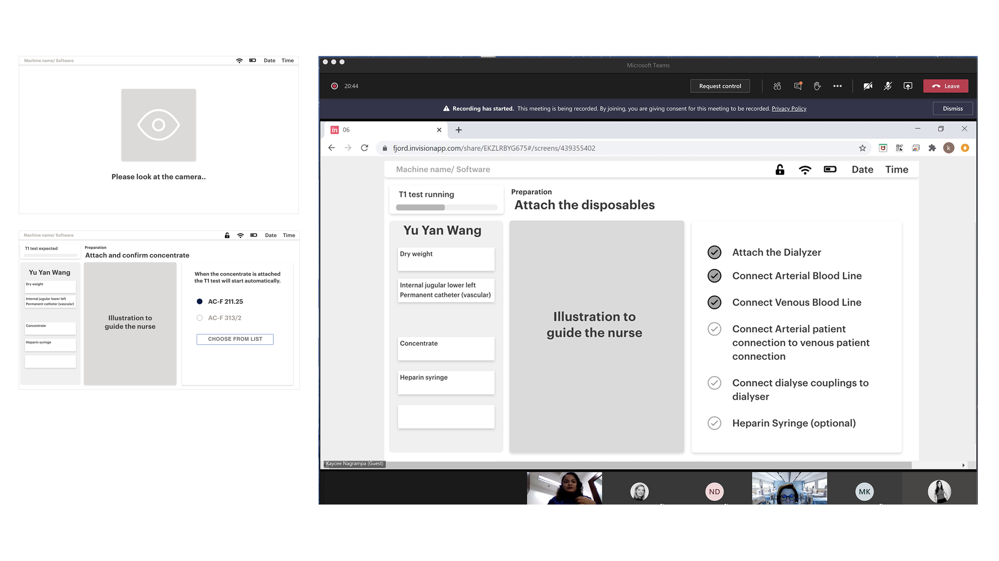Viewport: 999px width, 561px height.
Task: Click the red pocket-style extension icon
Action: click(x=883, y=148)
